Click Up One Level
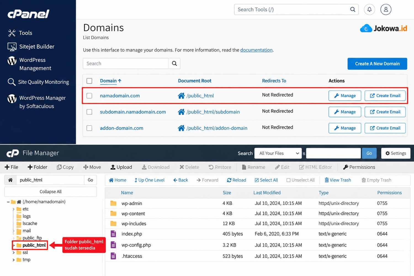Image resolution: width=414 pixels, height=276 pixels. pos(149,180)
